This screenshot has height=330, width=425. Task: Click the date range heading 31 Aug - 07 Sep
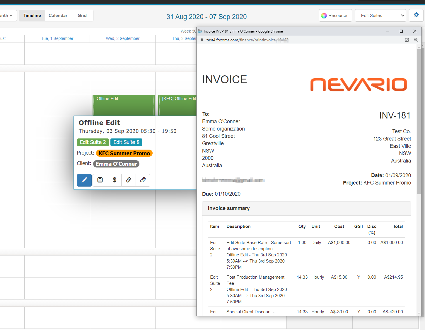coord(206,17)
